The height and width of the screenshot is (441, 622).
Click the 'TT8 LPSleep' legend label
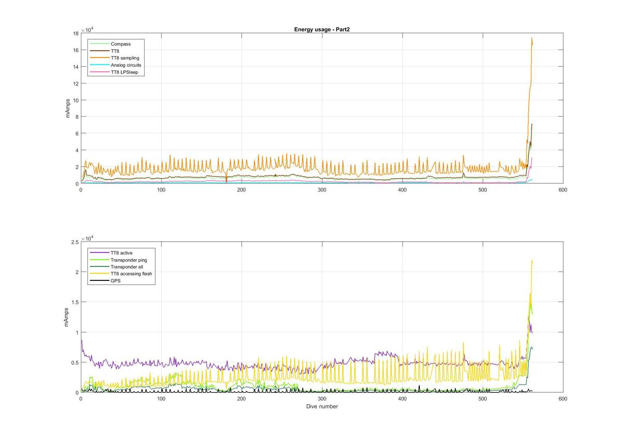coord(124,73)
